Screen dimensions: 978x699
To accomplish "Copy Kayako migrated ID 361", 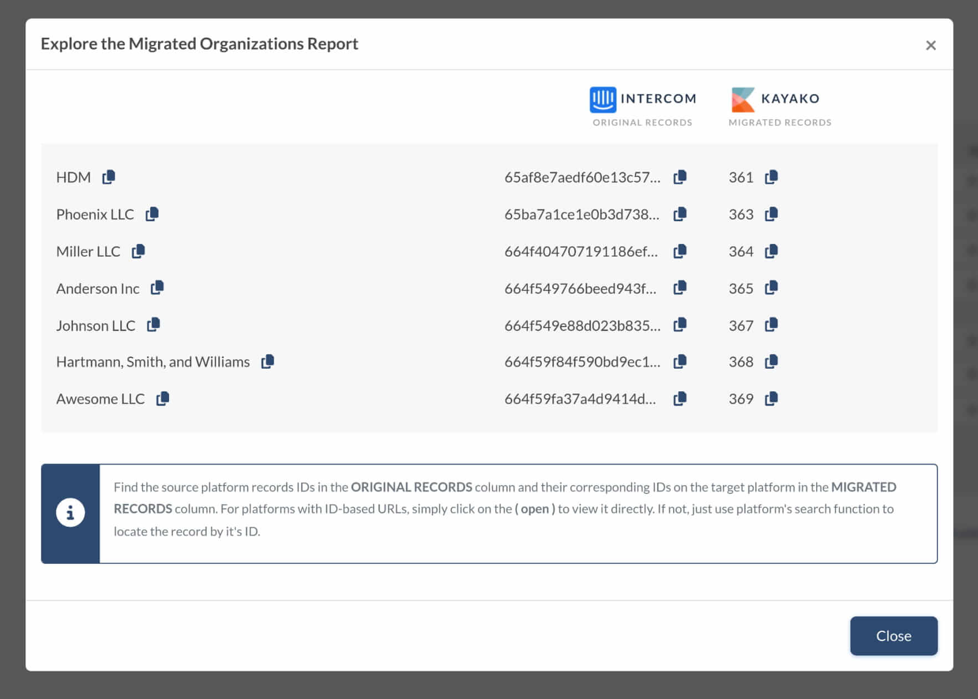I will point(771,177).
